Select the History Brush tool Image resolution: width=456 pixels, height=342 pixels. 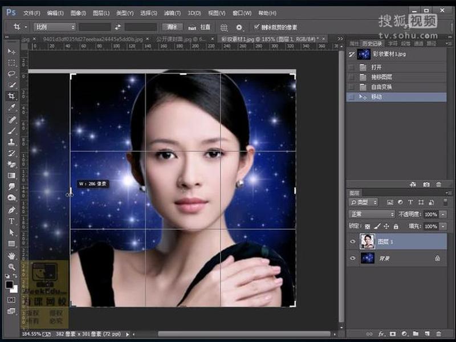[11, 153]
